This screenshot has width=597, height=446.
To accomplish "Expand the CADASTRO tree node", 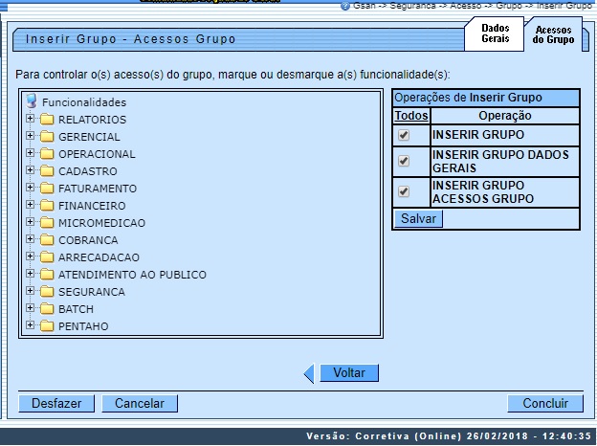I will click(x=30, y=170).
